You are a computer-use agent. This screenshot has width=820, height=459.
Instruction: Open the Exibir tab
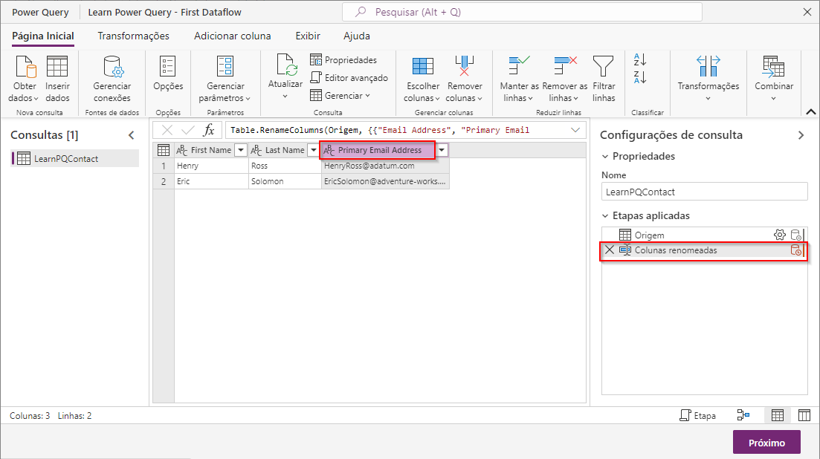[308, 36]
